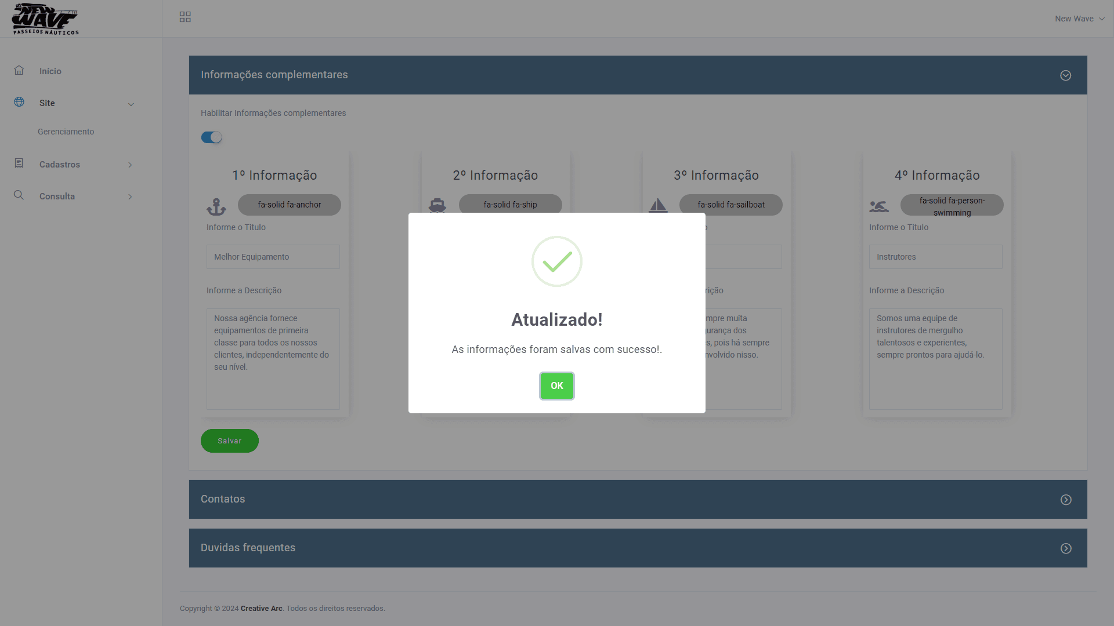Viewport: 1114px width, 626px height.
Task: Click the ship icon on 2ª Informação
Action: click(x=437, y=205)
